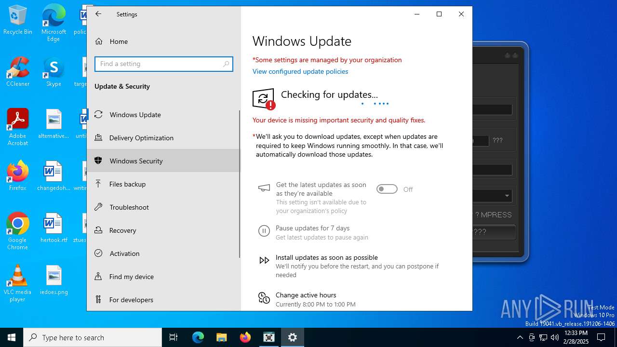Open Firefox desktop shortcut
The image size is (617, 347).
[18, 176]
